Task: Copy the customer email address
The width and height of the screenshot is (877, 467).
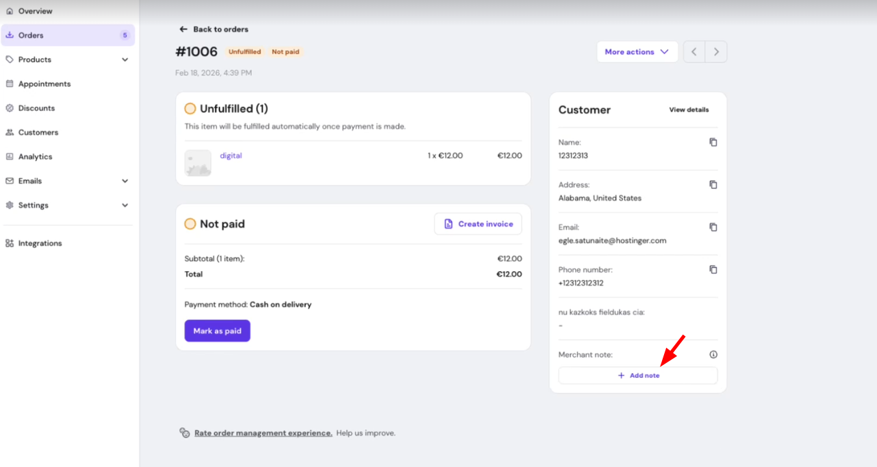Action: pos(713,227)
